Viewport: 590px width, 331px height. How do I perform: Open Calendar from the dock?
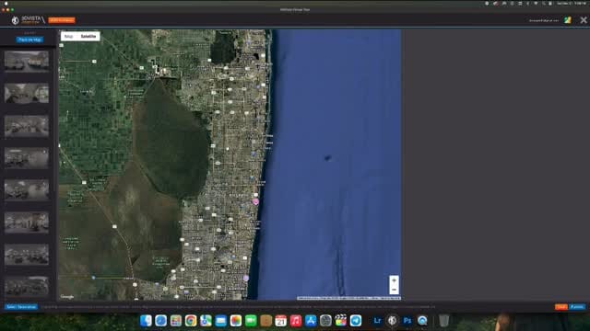click(280, 321)
